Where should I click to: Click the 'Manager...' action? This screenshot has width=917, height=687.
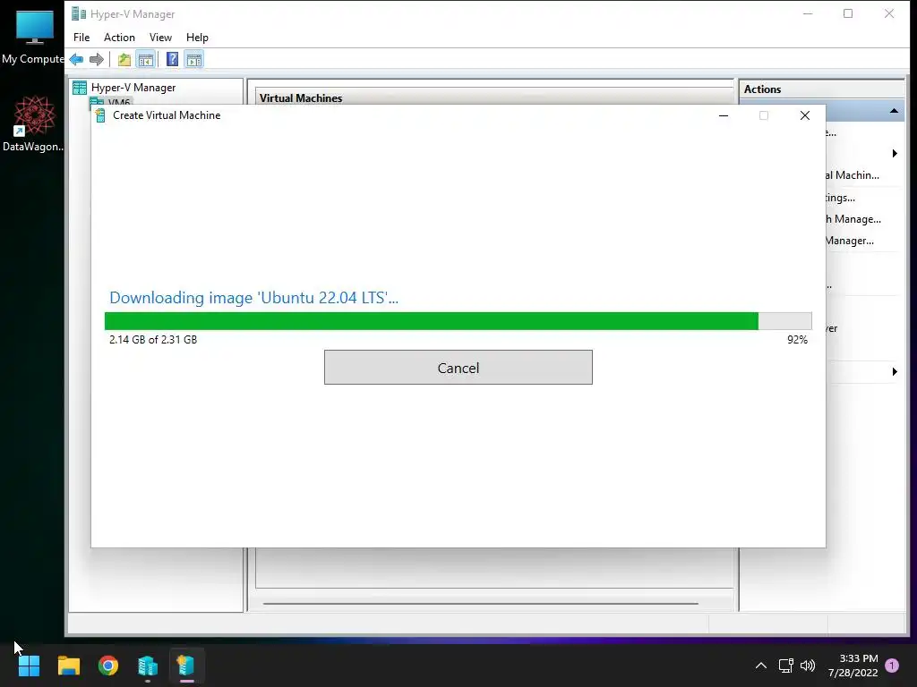[x=850, y=241]
